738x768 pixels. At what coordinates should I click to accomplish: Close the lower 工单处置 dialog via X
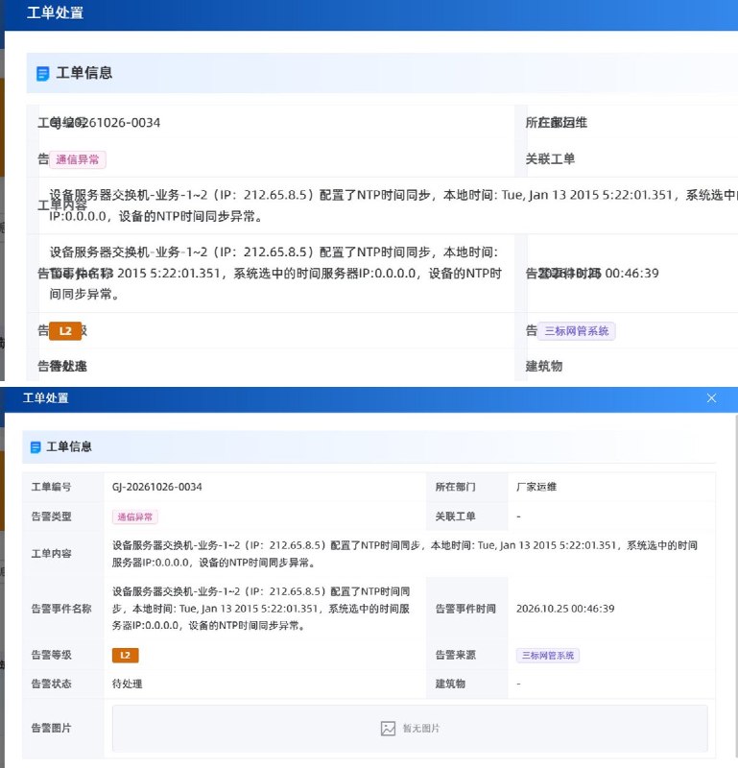click(711, 398)
